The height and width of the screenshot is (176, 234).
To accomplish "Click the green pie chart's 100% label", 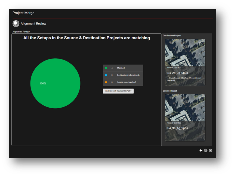I will click(43, 83).
